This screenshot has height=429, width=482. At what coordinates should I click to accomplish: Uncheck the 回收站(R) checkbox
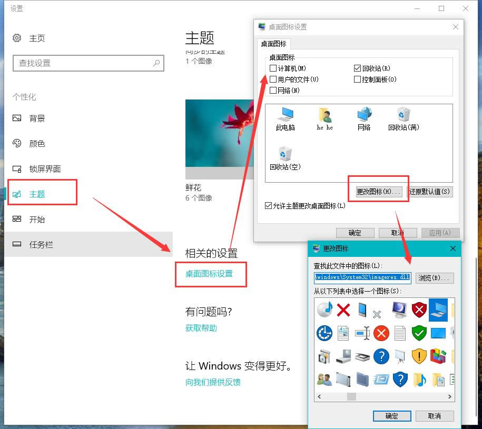tap(357, 68)
